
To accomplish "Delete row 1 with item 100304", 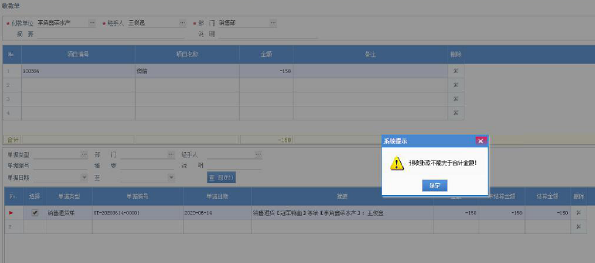I will pos(456,71).
